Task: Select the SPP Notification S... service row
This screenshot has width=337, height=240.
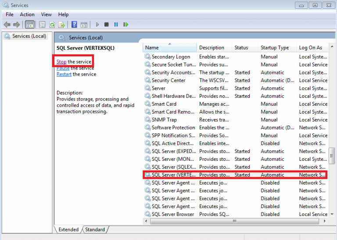Action: point(235,136)
